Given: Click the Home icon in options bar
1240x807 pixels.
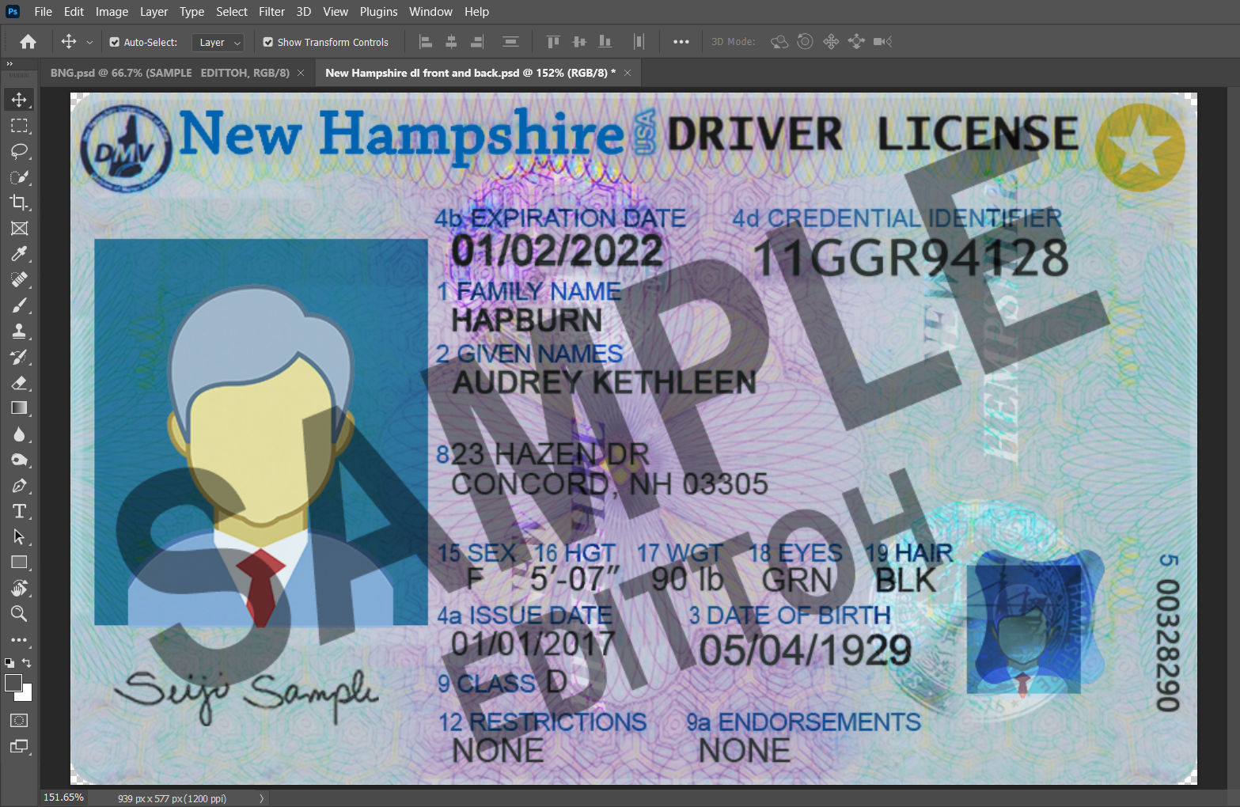Looking at the screenshot, I should 28,42.
